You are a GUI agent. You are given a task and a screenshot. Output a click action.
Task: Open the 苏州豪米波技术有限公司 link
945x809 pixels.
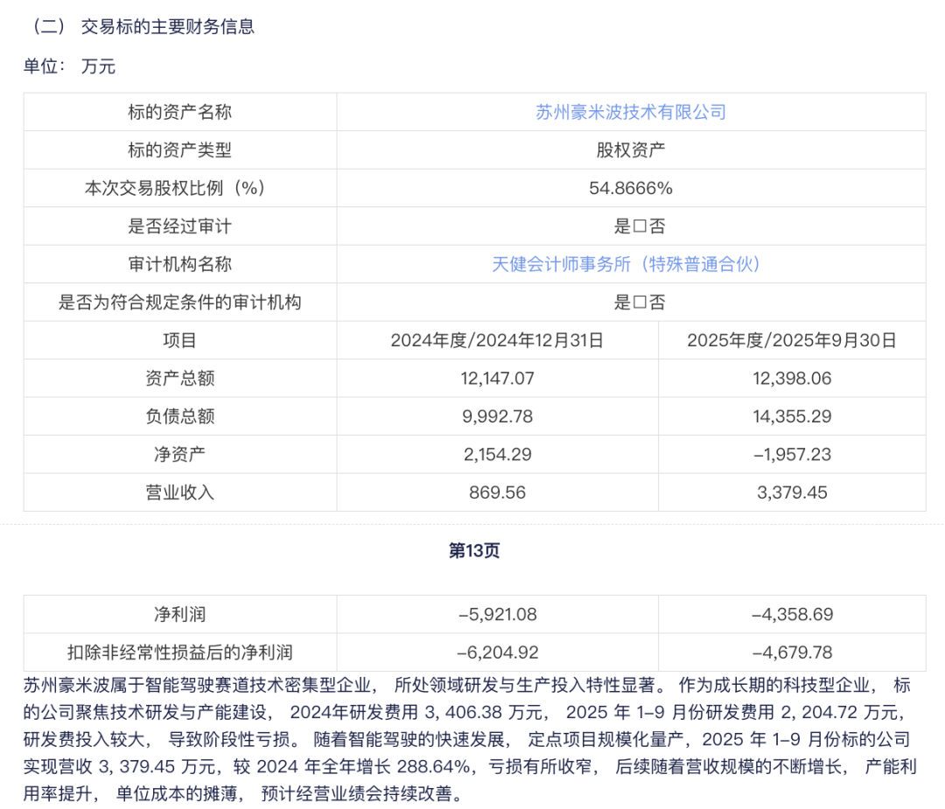630,112
